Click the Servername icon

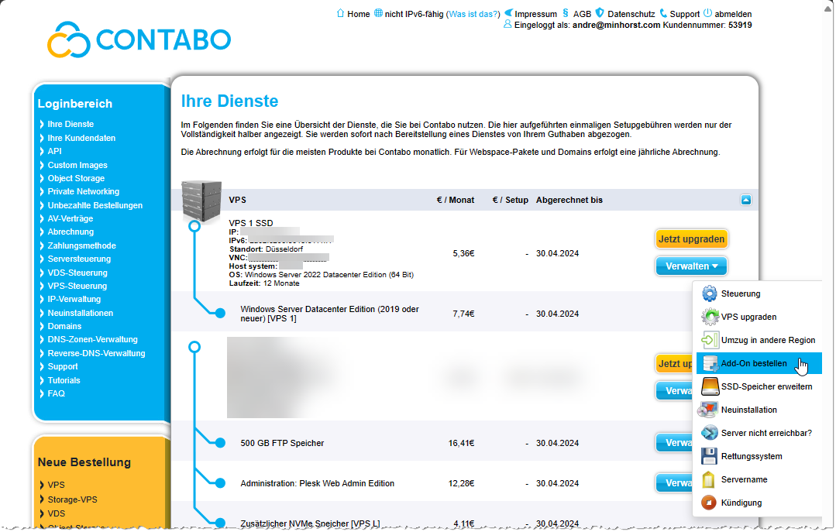tap(708, 479)
